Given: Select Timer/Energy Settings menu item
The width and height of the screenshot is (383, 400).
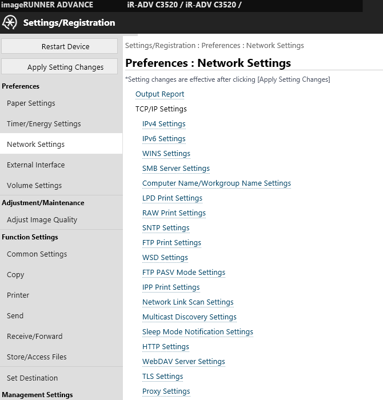Looking at the screenshot, I should pos(43,124).
